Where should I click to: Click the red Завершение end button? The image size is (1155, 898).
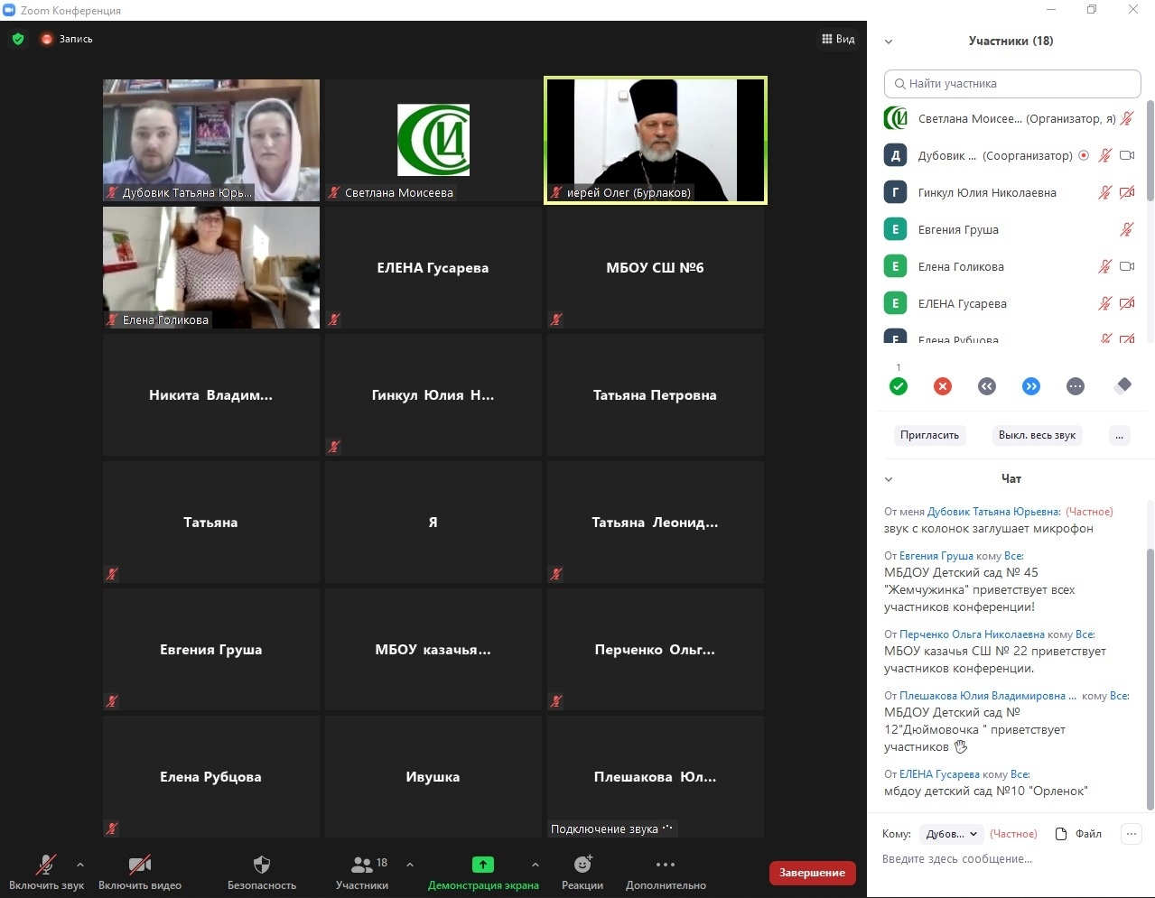coord(812,873)
